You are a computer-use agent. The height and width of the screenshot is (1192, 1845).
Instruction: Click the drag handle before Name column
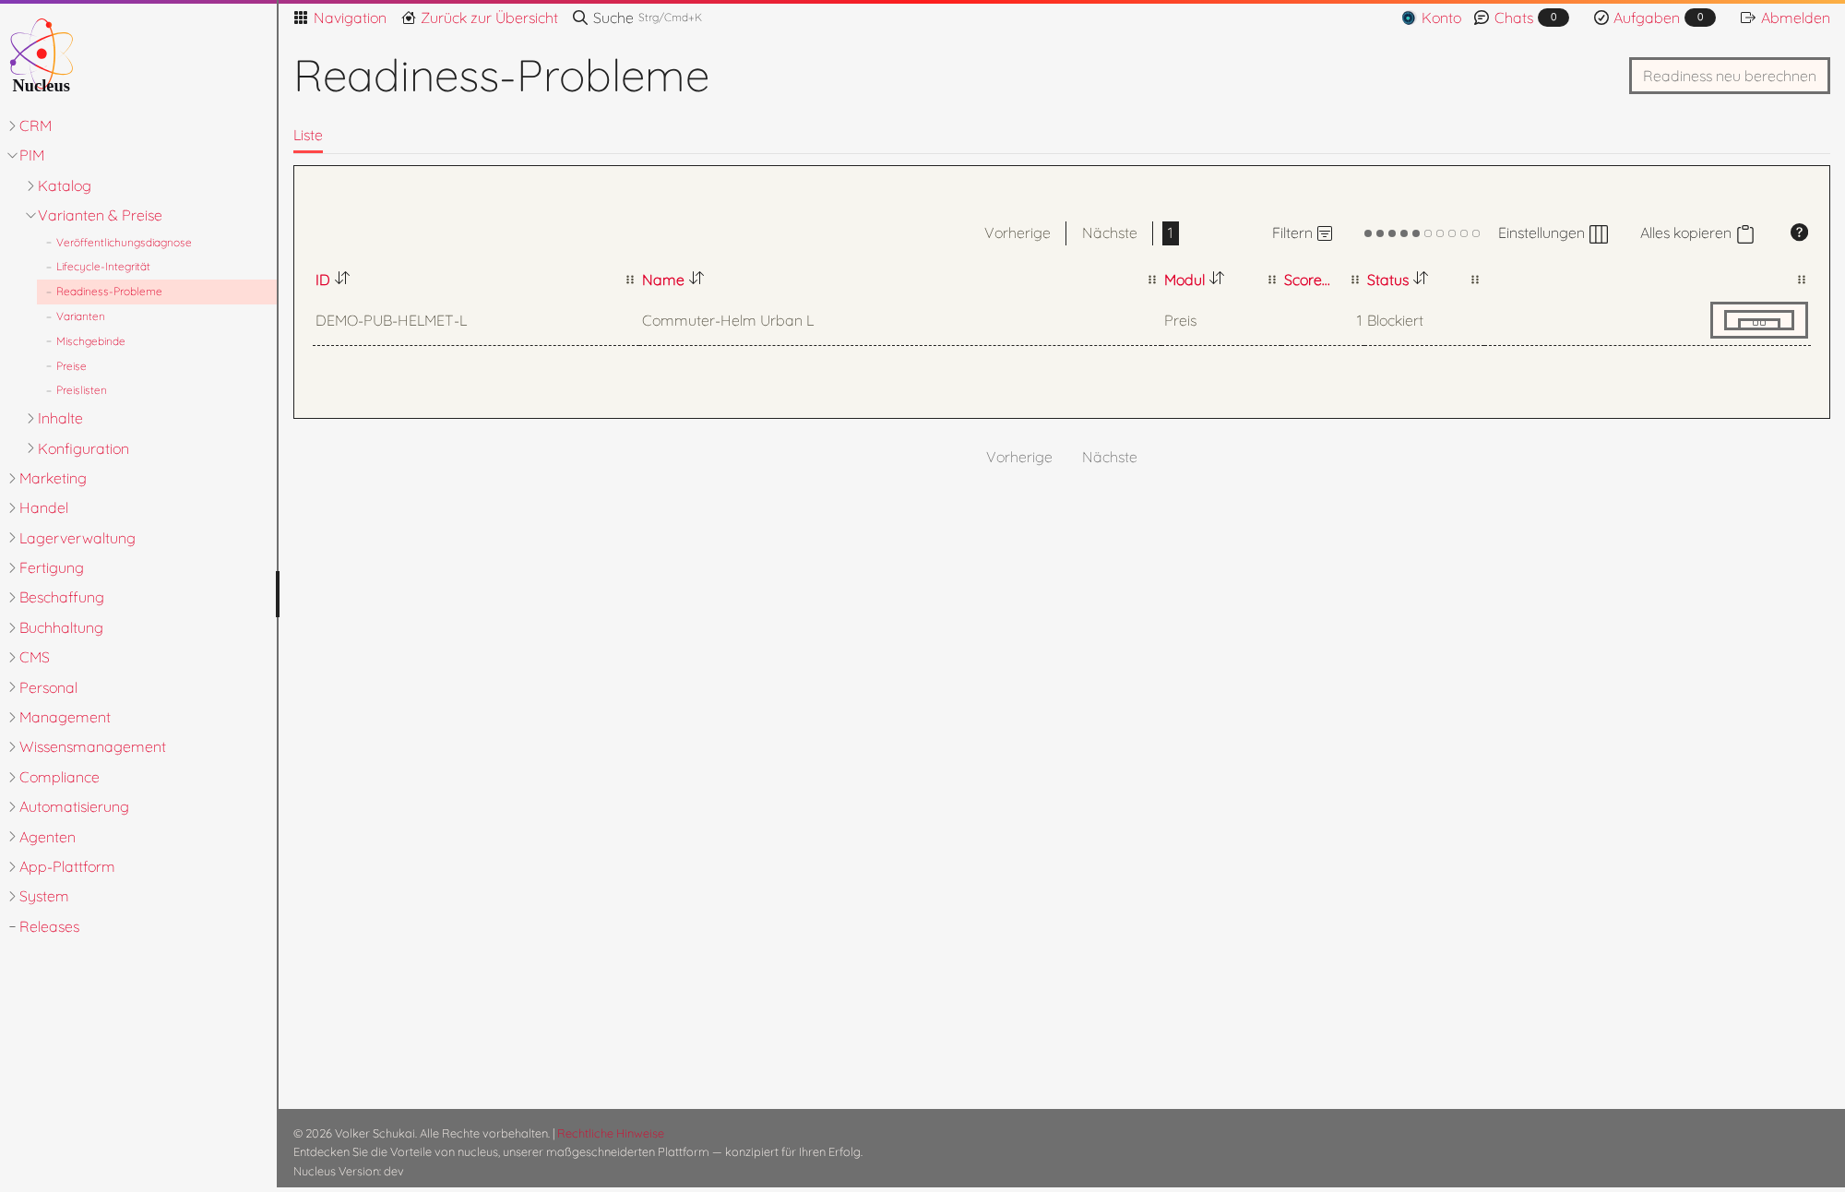click(630, 280)
